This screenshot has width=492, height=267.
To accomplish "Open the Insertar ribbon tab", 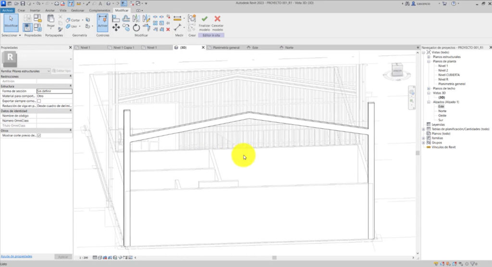I will click(35, 10).
